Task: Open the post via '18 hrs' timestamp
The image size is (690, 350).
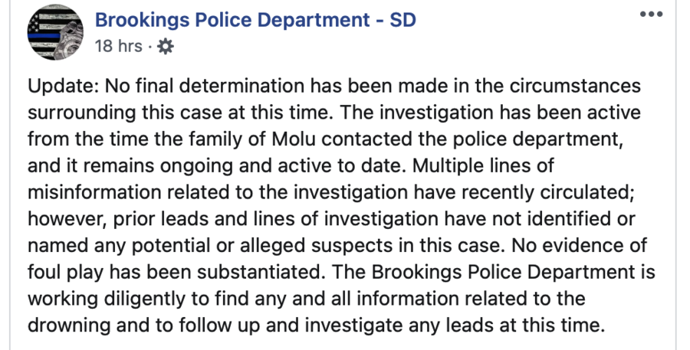Action: [x=119, y=46]
